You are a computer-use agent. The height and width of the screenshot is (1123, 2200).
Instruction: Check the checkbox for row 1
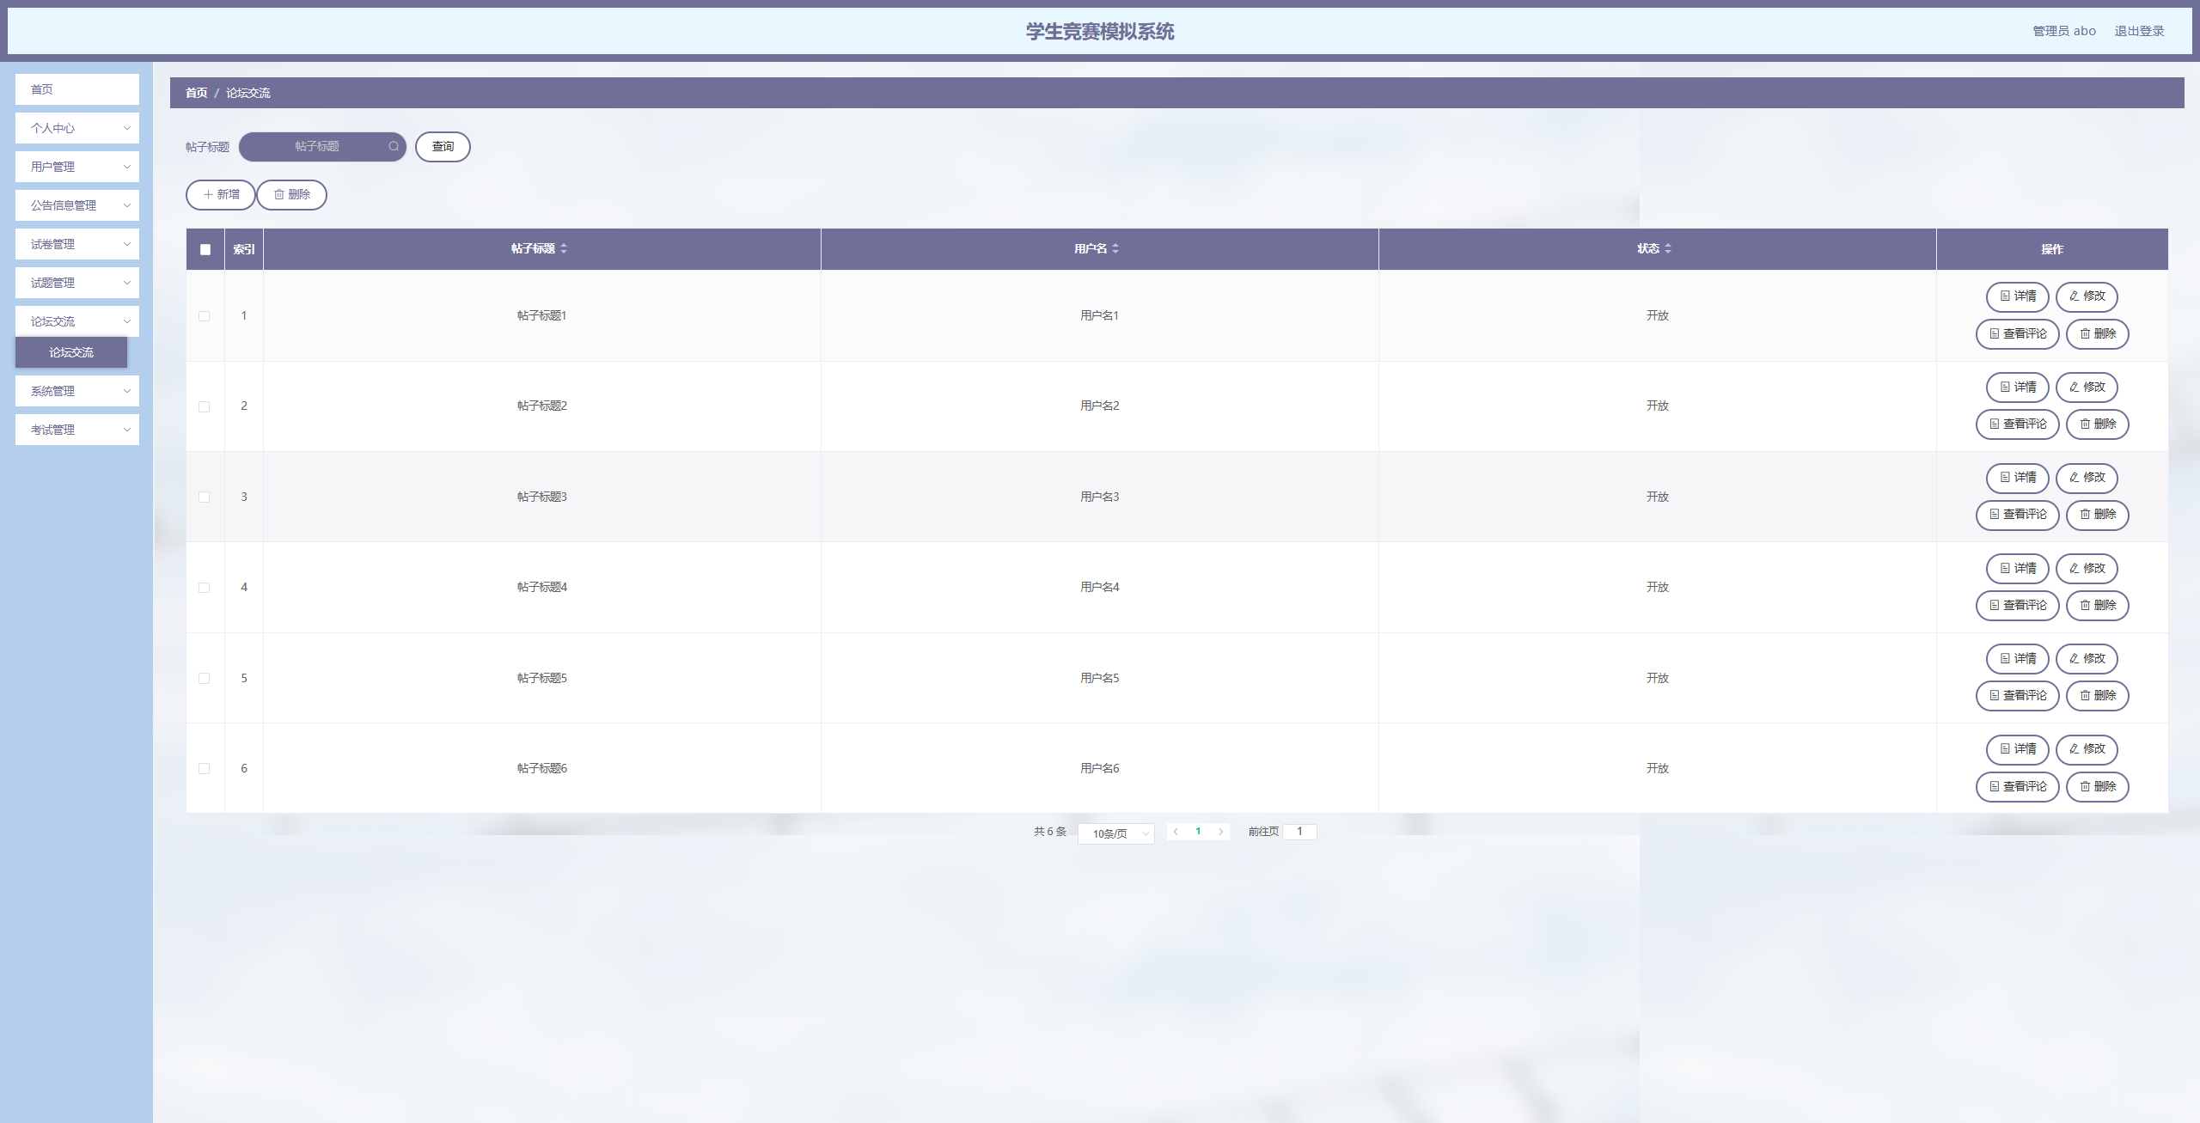(x=205, y=316)
